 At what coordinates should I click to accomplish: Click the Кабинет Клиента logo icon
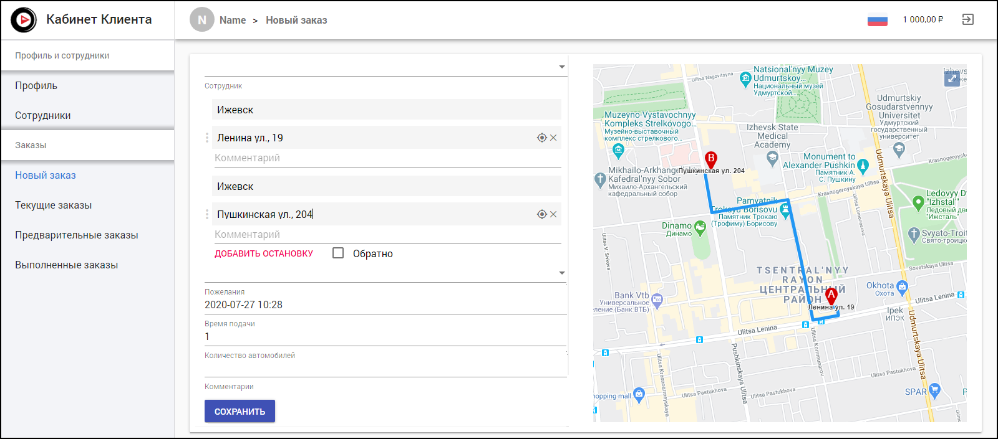24,20
